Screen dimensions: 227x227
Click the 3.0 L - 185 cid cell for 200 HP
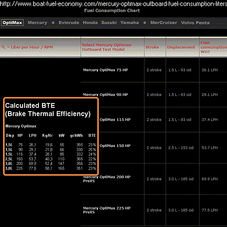click(181, 179)
